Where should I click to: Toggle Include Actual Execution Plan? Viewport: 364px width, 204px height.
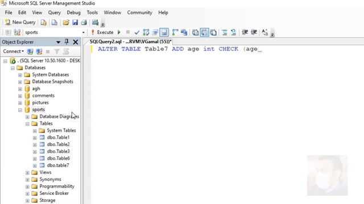175,32
